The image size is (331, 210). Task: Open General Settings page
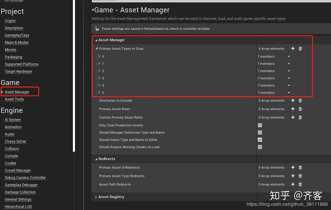(18, 199)
